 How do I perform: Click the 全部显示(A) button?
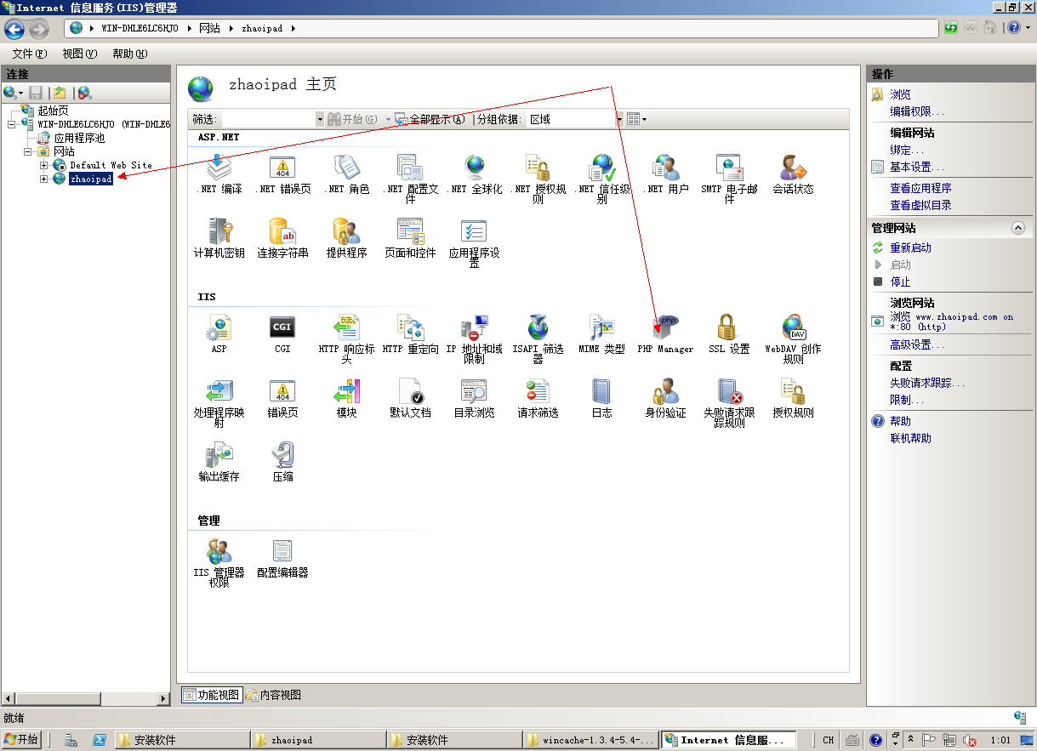click(x=430, y=119)
